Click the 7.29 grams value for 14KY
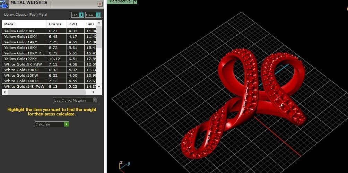The height and width of the screenshot is (173, 348). 53,42
